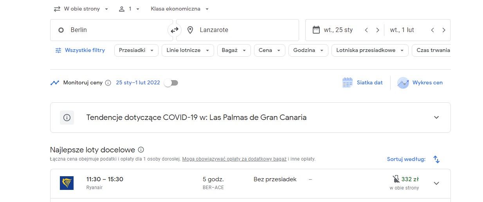The height and width of the screenshot is (202, 483).
Task: Toggle the Monitoruj ceny price tracking switch
Action: pos(171,83)
